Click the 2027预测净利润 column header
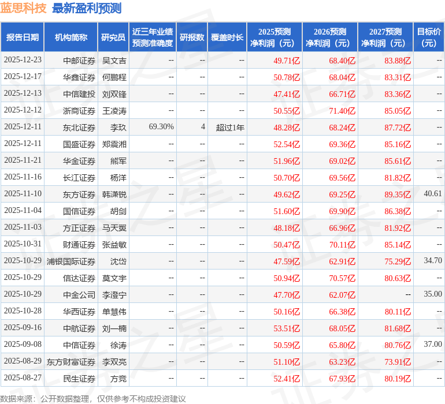 385,38
